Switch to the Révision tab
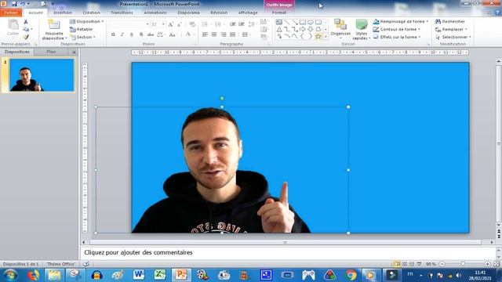 [x=219, y=13]
